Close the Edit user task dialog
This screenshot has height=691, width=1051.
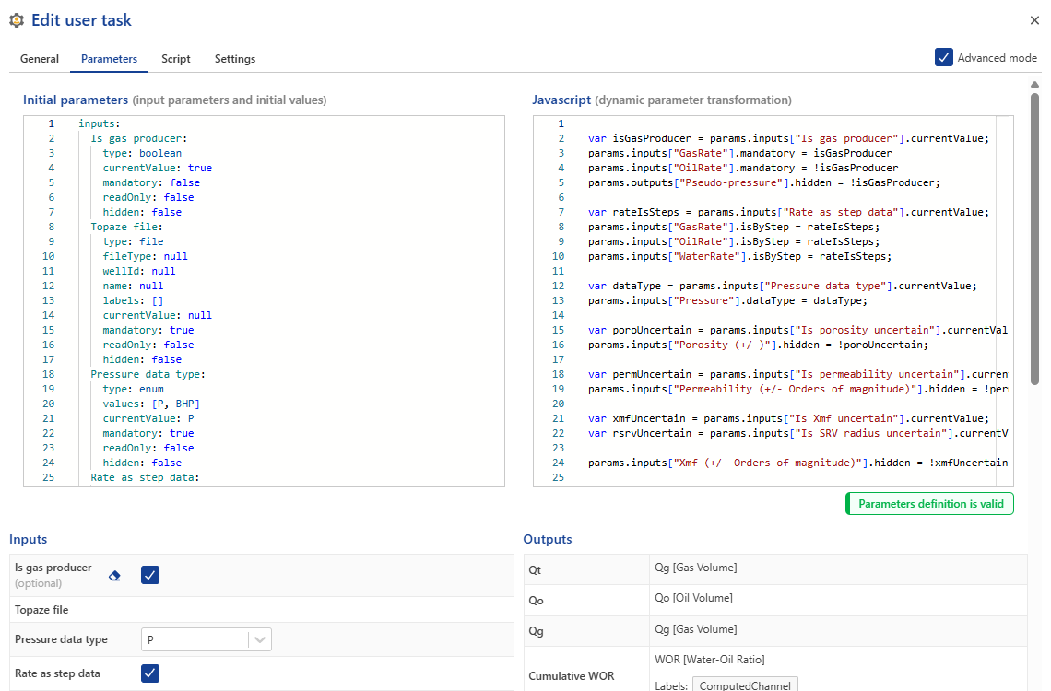[x=1034, y=21]
